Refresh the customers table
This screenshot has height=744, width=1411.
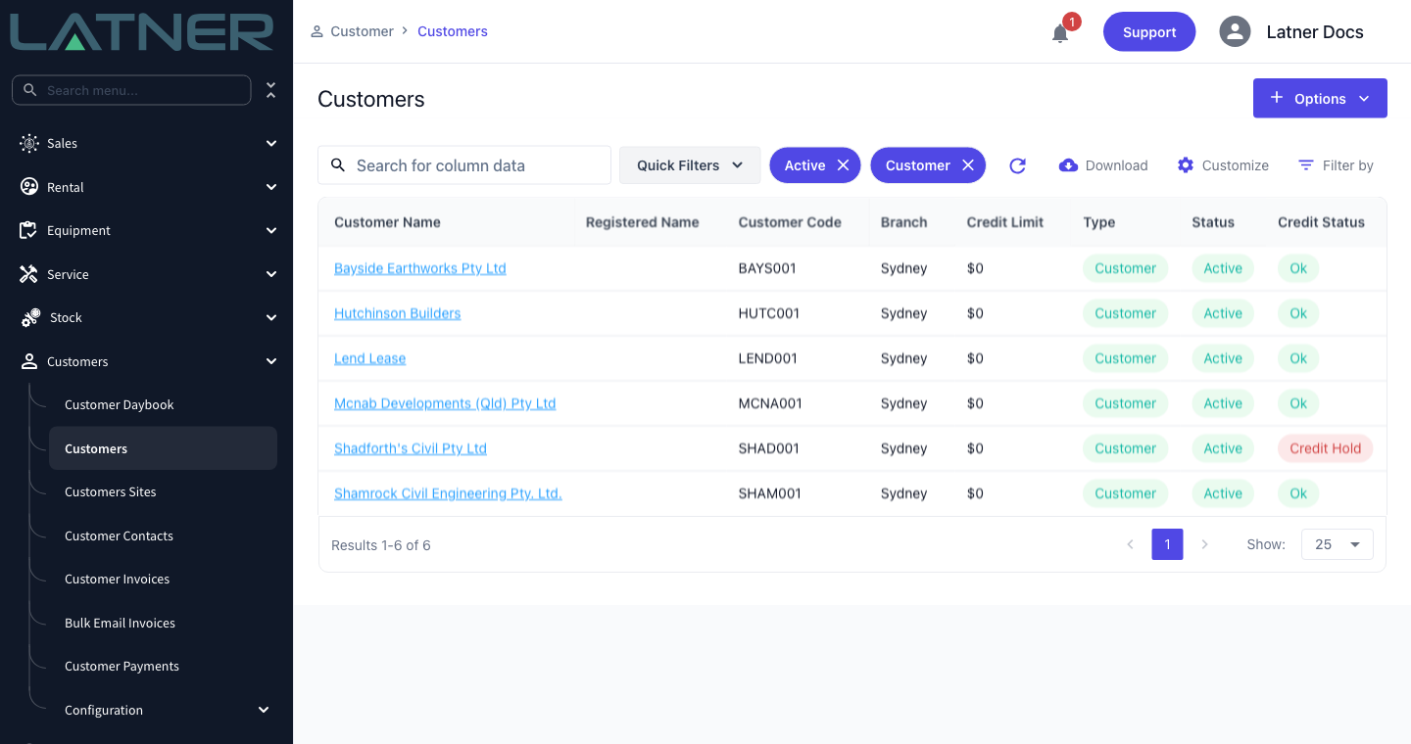coord(1018,165)
